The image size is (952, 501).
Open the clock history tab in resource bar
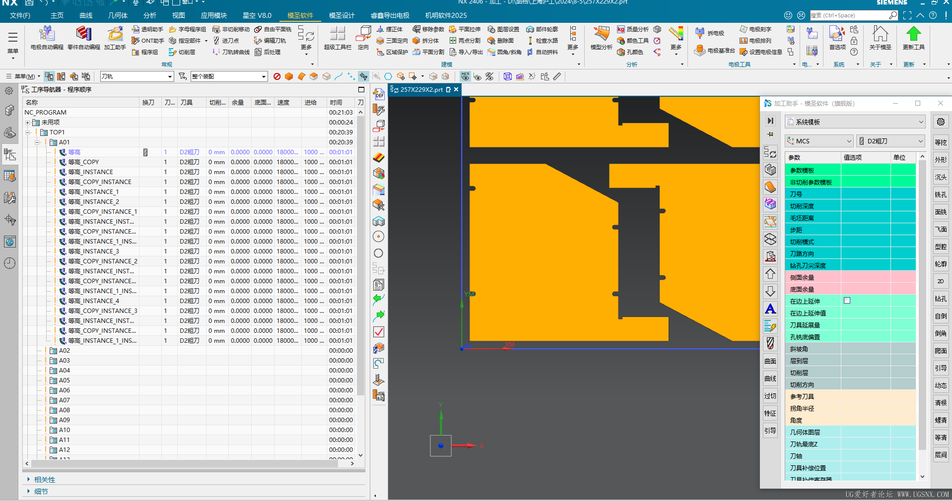(9, 263)
